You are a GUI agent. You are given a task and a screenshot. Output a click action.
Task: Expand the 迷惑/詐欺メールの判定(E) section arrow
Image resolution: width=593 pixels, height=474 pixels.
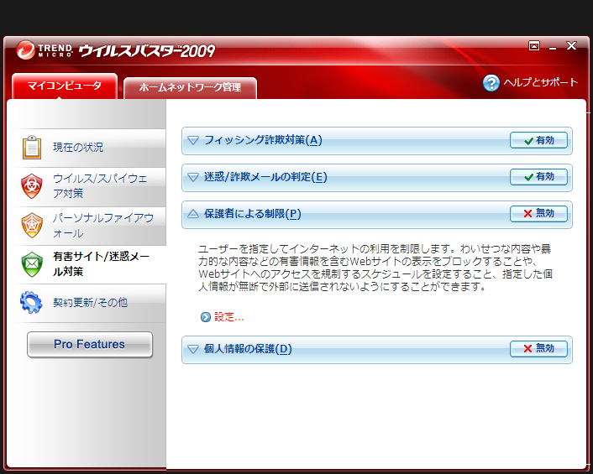tap(193, 177)
